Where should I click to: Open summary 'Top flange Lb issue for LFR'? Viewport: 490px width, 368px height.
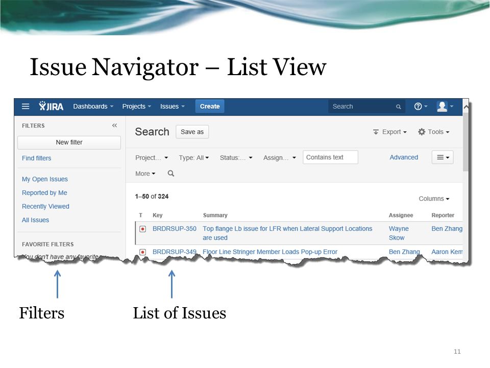click(287, 233)
